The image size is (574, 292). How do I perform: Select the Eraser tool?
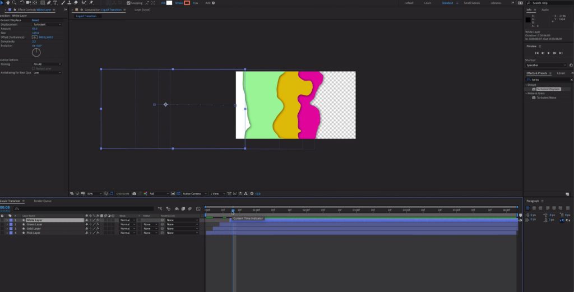coord(76,3)
